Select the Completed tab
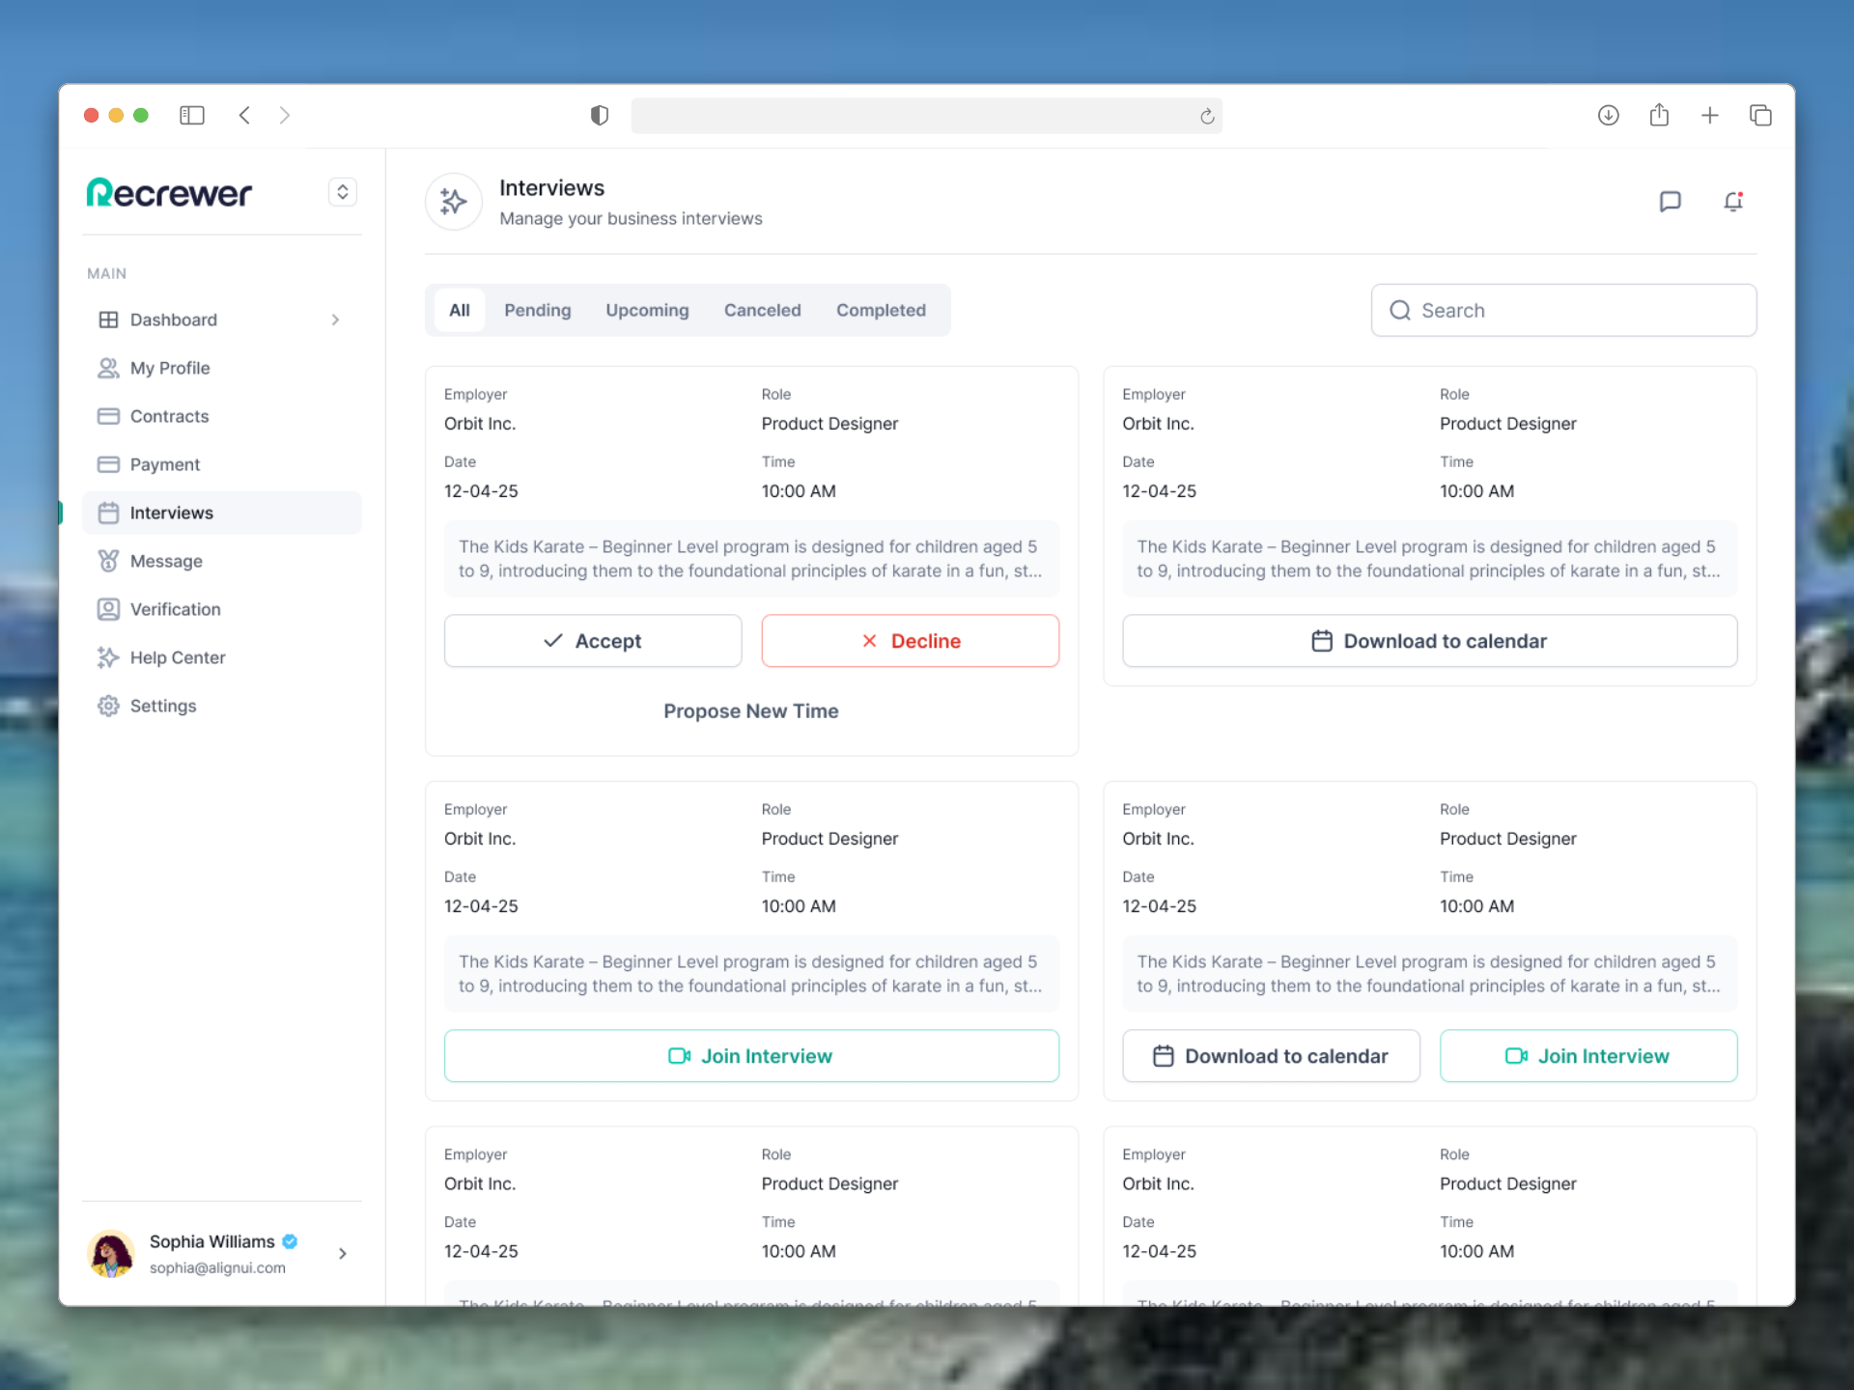 coord(881,310)
